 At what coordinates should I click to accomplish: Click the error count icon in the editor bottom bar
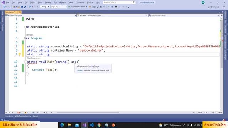[x=19, y=112]
